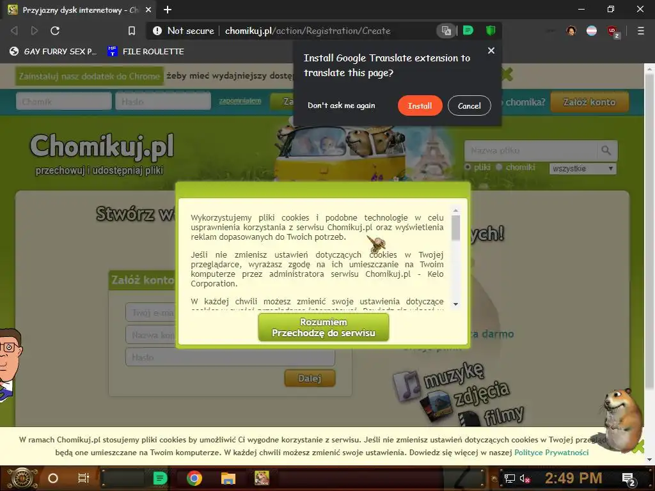This screenshot has height=491, width=655.
Task: Open the wszystkie file type dropdown
Action: [583, 169]
